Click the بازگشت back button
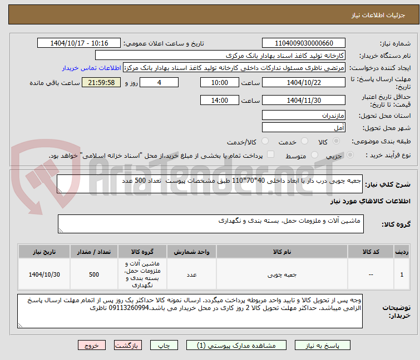Screen dimensions: 420x360 (128, 346)
